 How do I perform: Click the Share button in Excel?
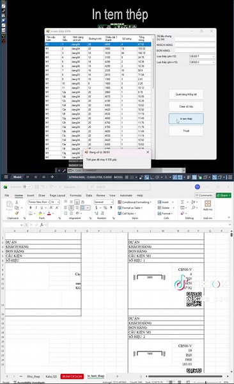pos(224,195)
